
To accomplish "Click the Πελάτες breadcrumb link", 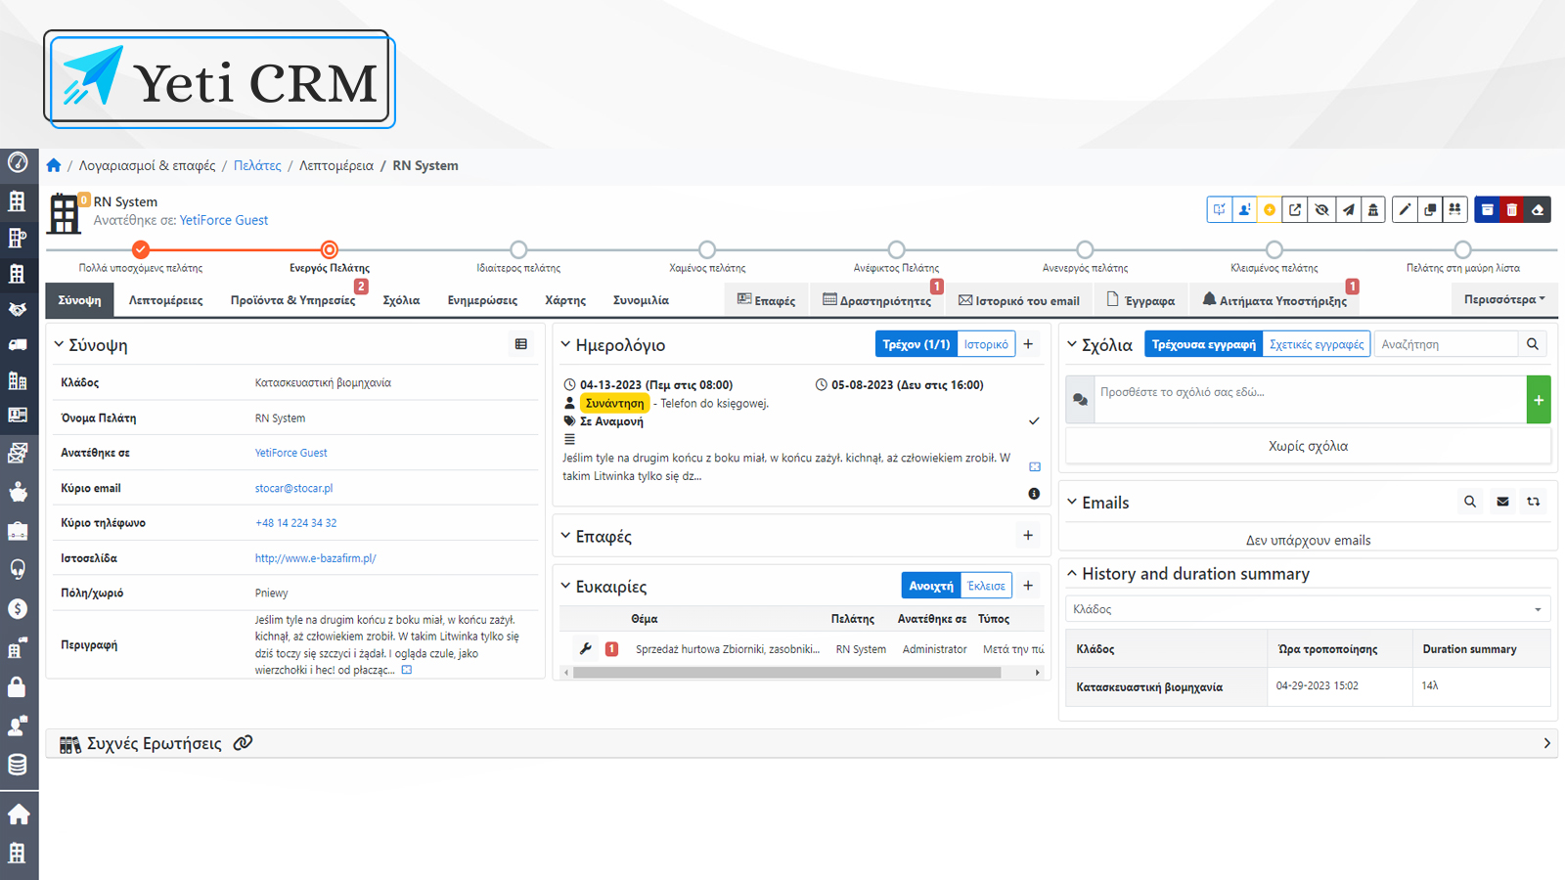I will pos(257,165).
